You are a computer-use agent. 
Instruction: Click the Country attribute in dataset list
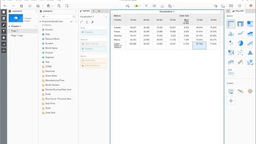coord(49,30)
